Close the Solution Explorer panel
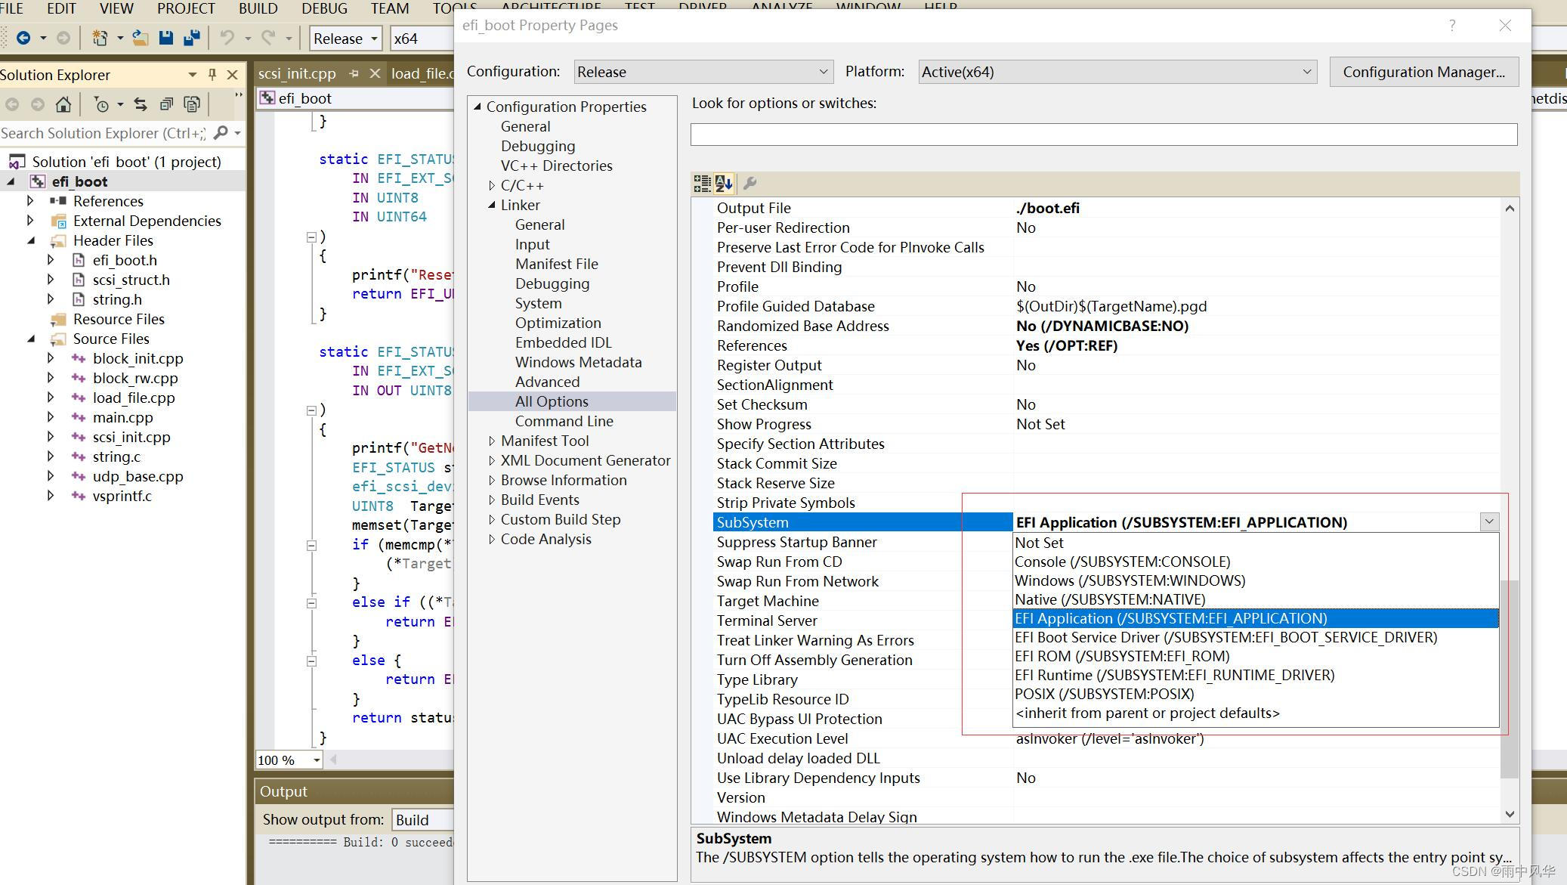The width and height of the screenshot is (1567, 885). click(x=233, y=74)
